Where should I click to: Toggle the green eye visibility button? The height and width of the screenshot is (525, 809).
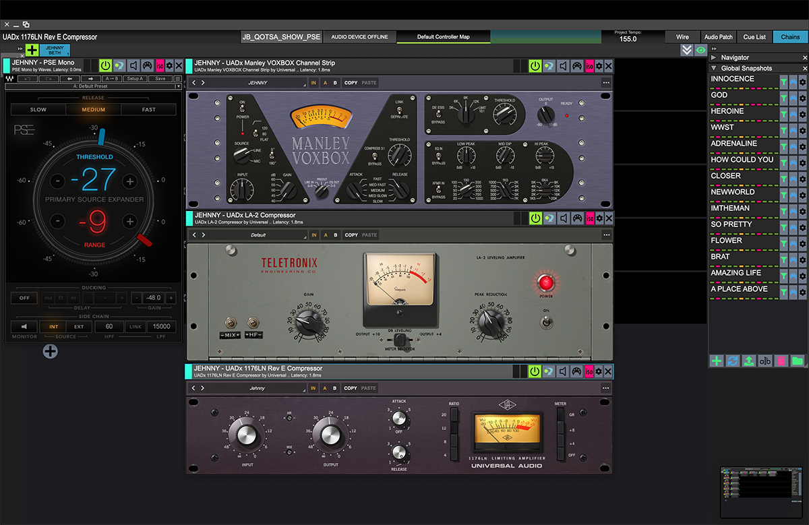tap(700, 50)
